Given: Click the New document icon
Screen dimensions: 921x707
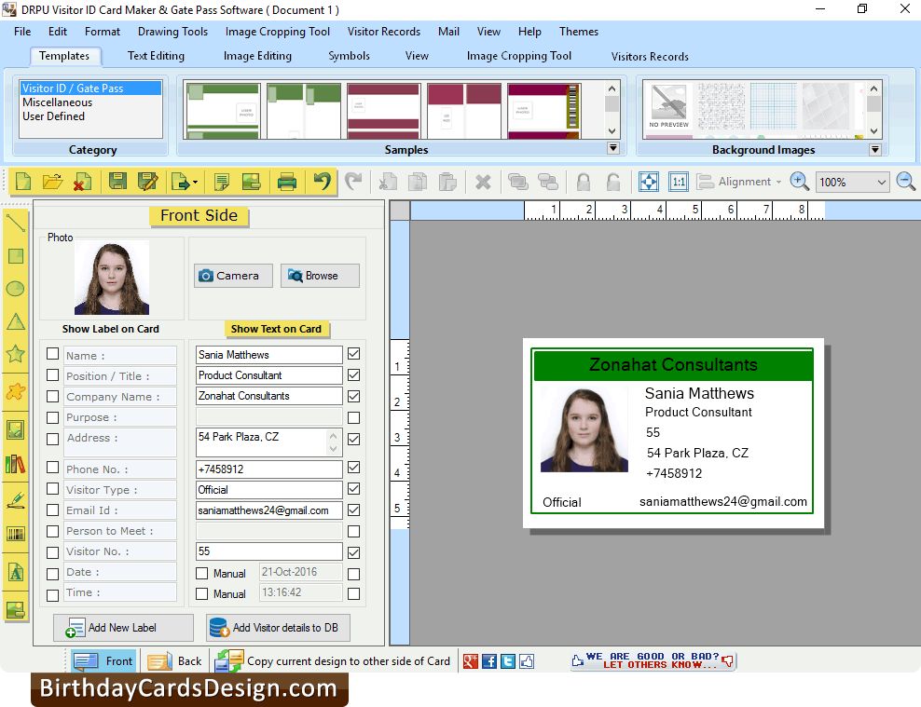Looking at the screenshot, I should (23, 182).
